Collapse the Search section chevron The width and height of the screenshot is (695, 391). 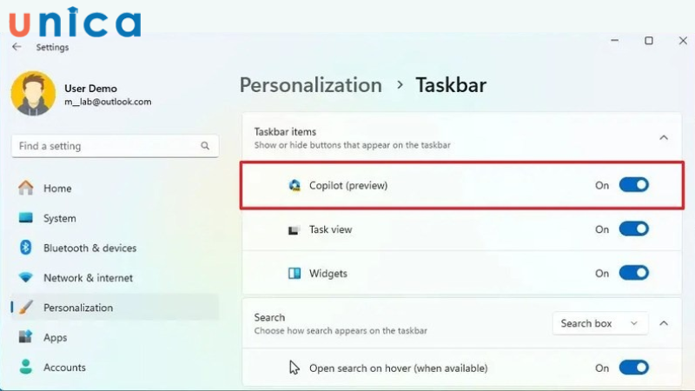(x=664, y=323)
